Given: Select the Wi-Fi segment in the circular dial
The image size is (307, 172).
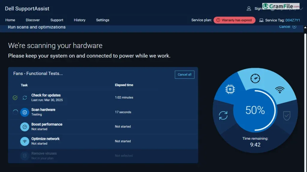Looking at the screenshot, I should (280, 90).
